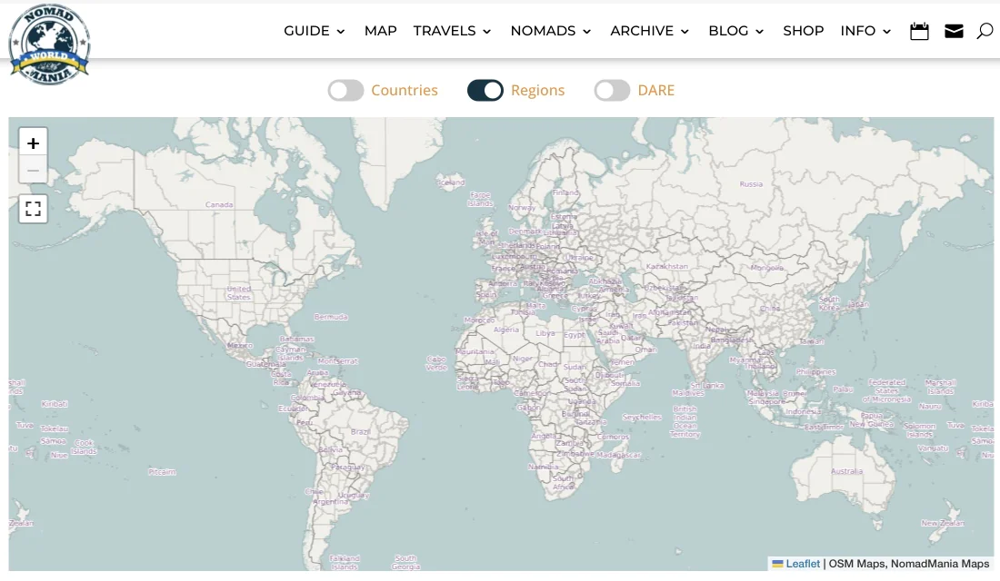Click the Ukraine flag icon near Leaflet
The image size is (1000, 581).
coord(777,564)
